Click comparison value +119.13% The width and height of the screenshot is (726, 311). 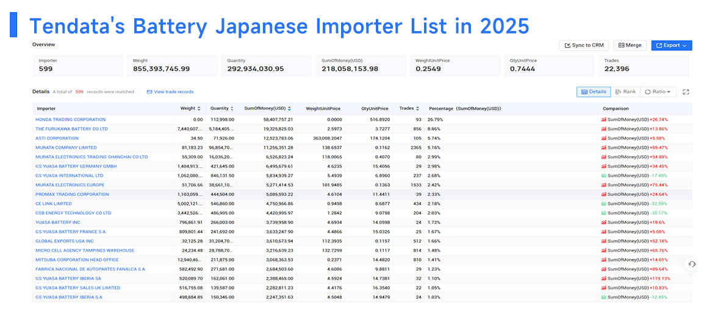[x=660, y=278]
